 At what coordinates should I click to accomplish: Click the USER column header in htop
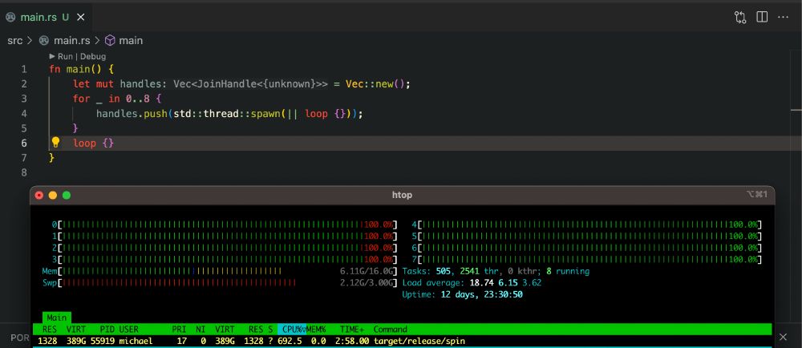click(x=129, y=330)
